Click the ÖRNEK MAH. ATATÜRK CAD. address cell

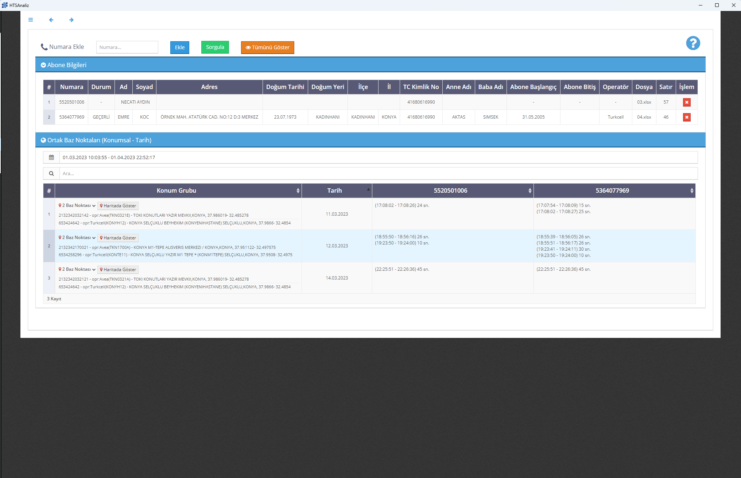pos(209,117)
